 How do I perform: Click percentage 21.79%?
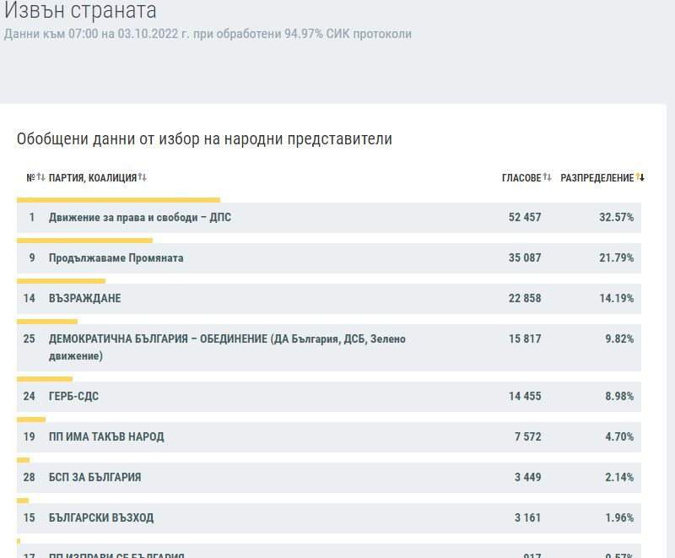coord(617,258)
